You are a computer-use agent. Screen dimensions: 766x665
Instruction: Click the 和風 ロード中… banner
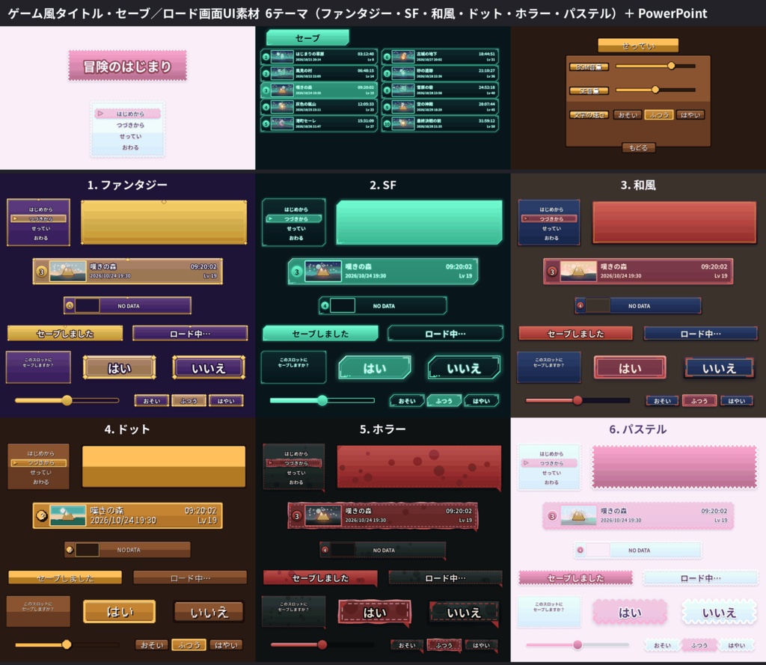(x=700, y=334)
